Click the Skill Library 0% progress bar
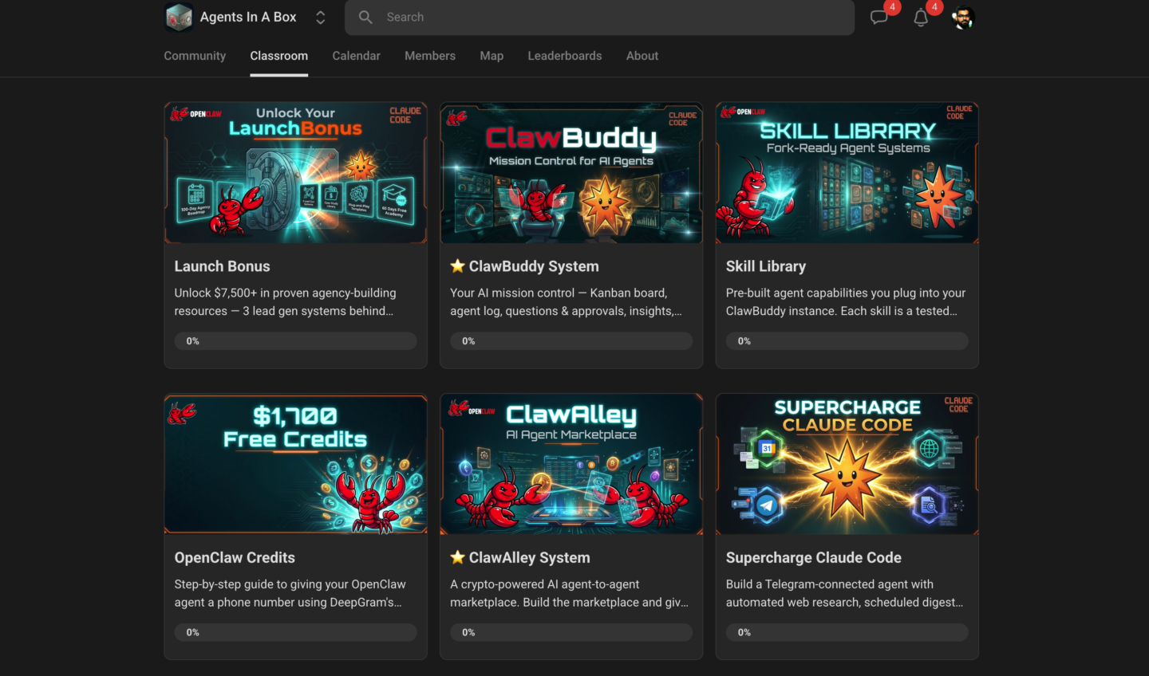 tap(847, 341)
